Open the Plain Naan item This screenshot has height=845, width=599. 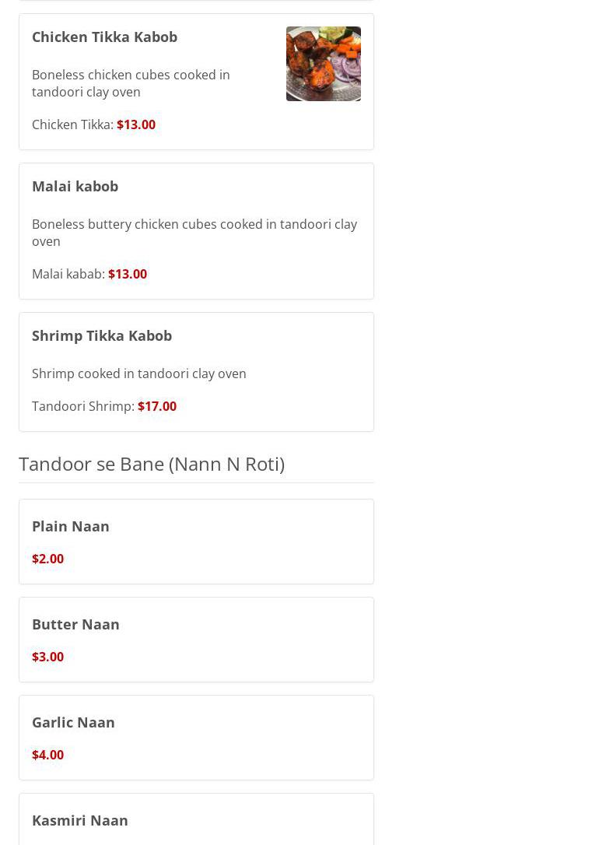71,526
